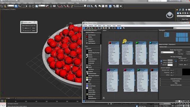Click the Parameter Editor icon in Slate toolbar

(121, 28)
